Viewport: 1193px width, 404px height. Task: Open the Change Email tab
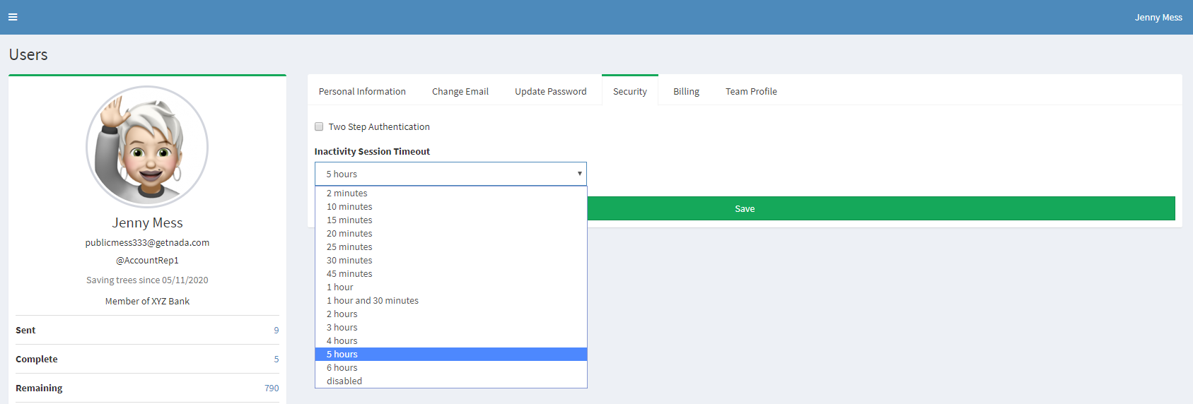pos(460,91)
